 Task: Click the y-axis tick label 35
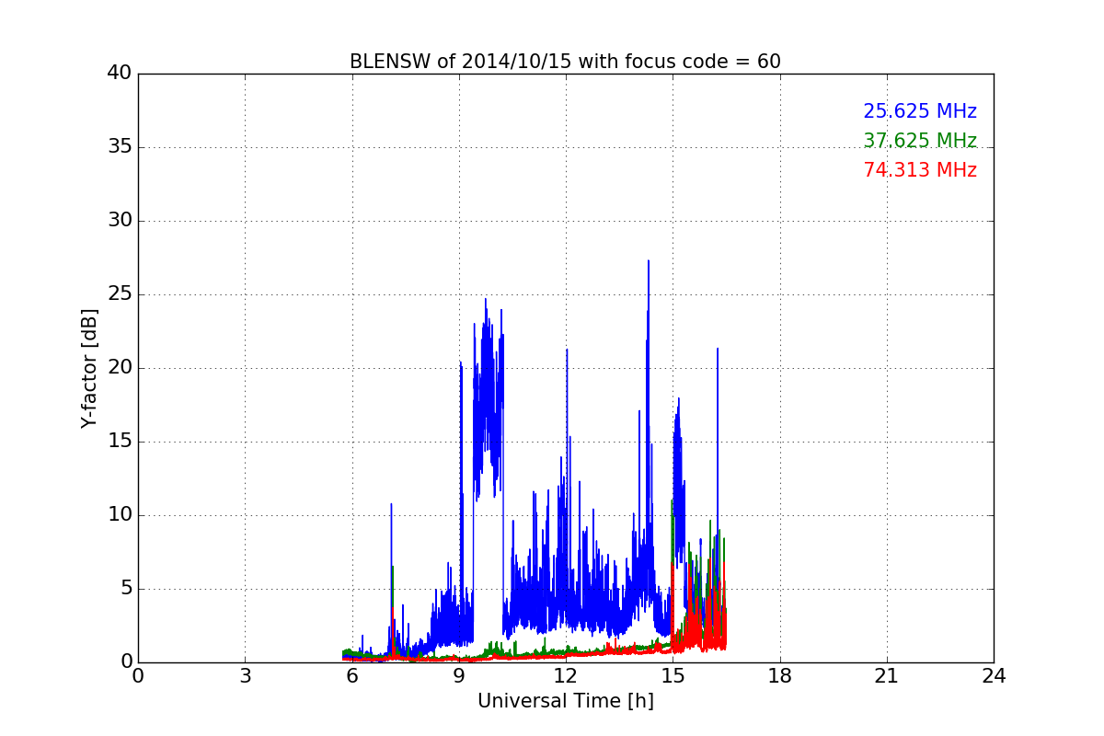tap(120, 147)
